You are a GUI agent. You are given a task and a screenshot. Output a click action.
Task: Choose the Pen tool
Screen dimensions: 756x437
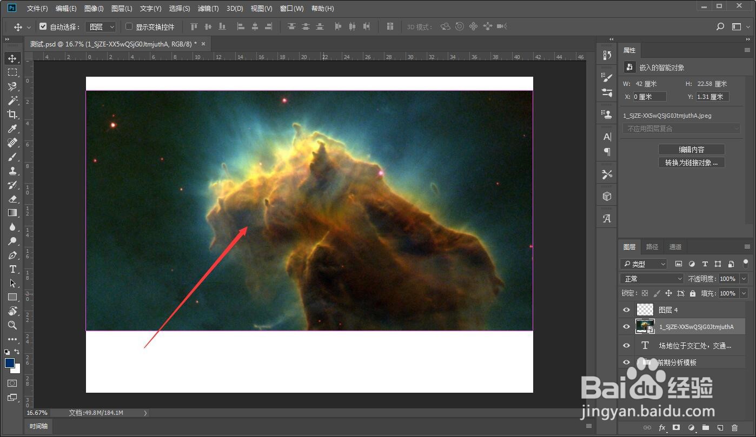(x=12, y=255)
